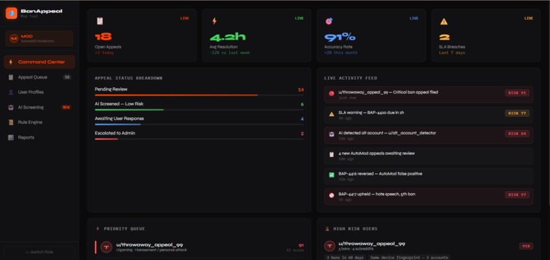Screen dimensions: 550x260
Task: Open the Appeal Queue menu item
Action: 40,77
